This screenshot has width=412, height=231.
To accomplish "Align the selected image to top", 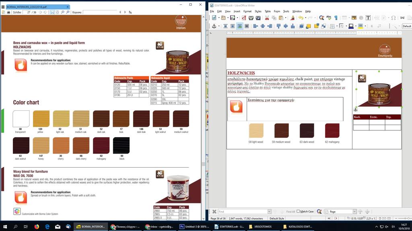I will click(278, 26).
